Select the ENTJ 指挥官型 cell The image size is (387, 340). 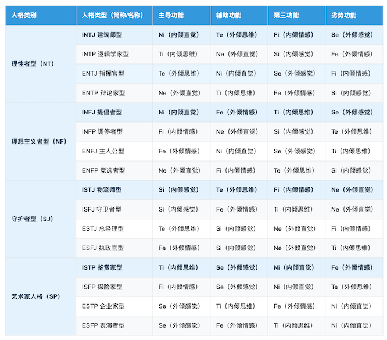click(x=103, y=74)
